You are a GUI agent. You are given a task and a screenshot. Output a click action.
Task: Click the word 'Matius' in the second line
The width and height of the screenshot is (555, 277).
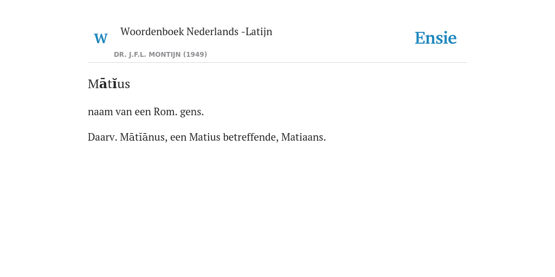[x=204, y=137]
